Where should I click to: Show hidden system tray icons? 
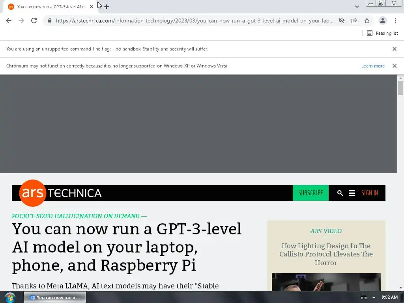click(374, 297)
